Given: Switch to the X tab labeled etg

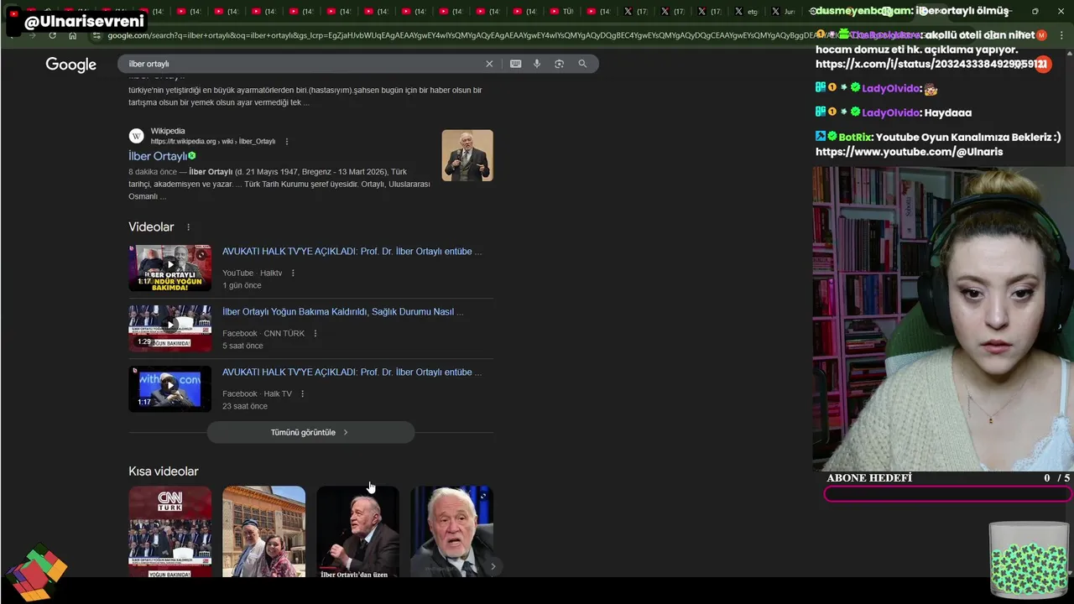Looking at the screenshot, I should [746, 12].
